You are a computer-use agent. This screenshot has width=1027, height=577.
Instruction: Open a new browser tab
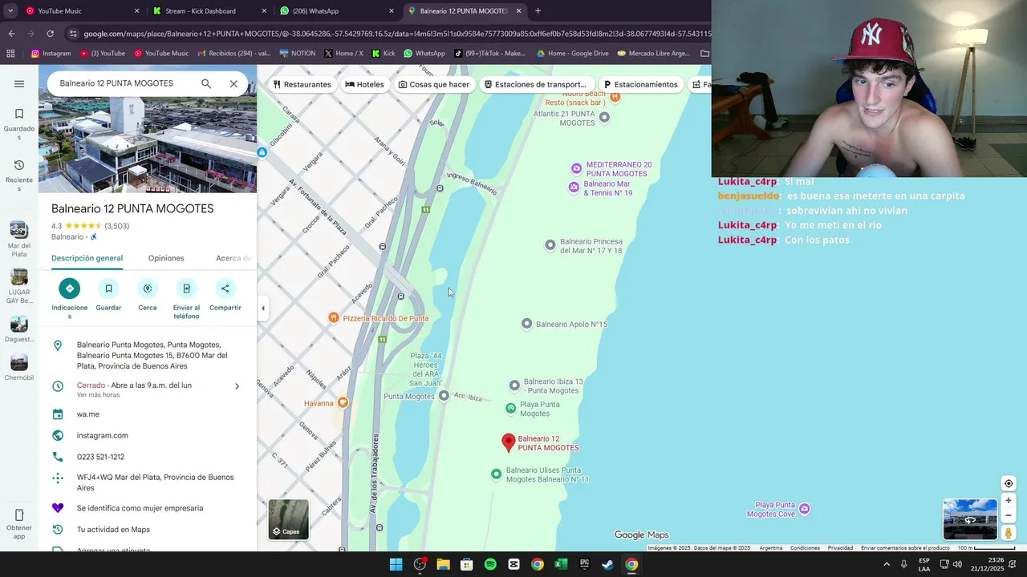pyautogui.click(x=538, y=11)
